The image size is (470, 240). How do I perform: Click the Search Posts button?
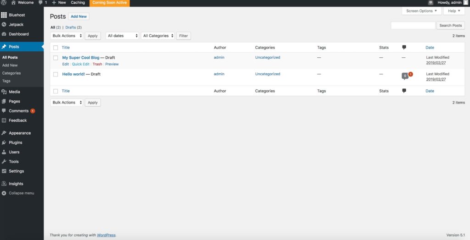tap(451, 26)
